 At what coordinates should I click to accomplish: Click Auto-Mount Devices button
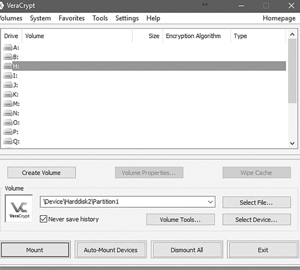coord(111,250)
